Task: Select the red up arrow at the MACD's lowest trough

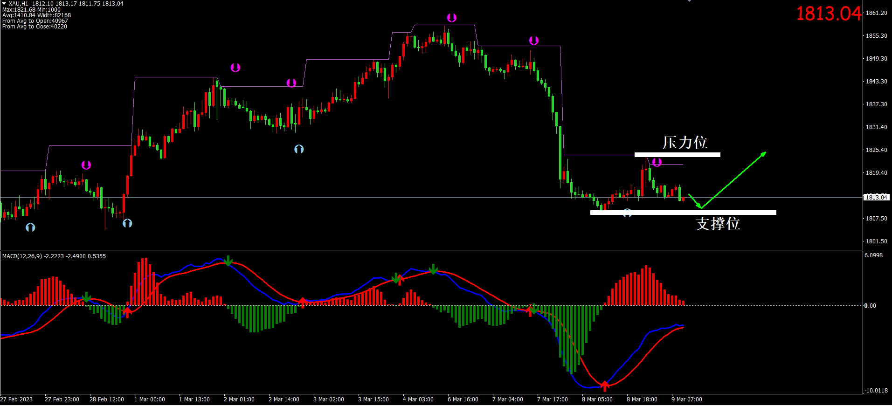Action: coord(605,386)
